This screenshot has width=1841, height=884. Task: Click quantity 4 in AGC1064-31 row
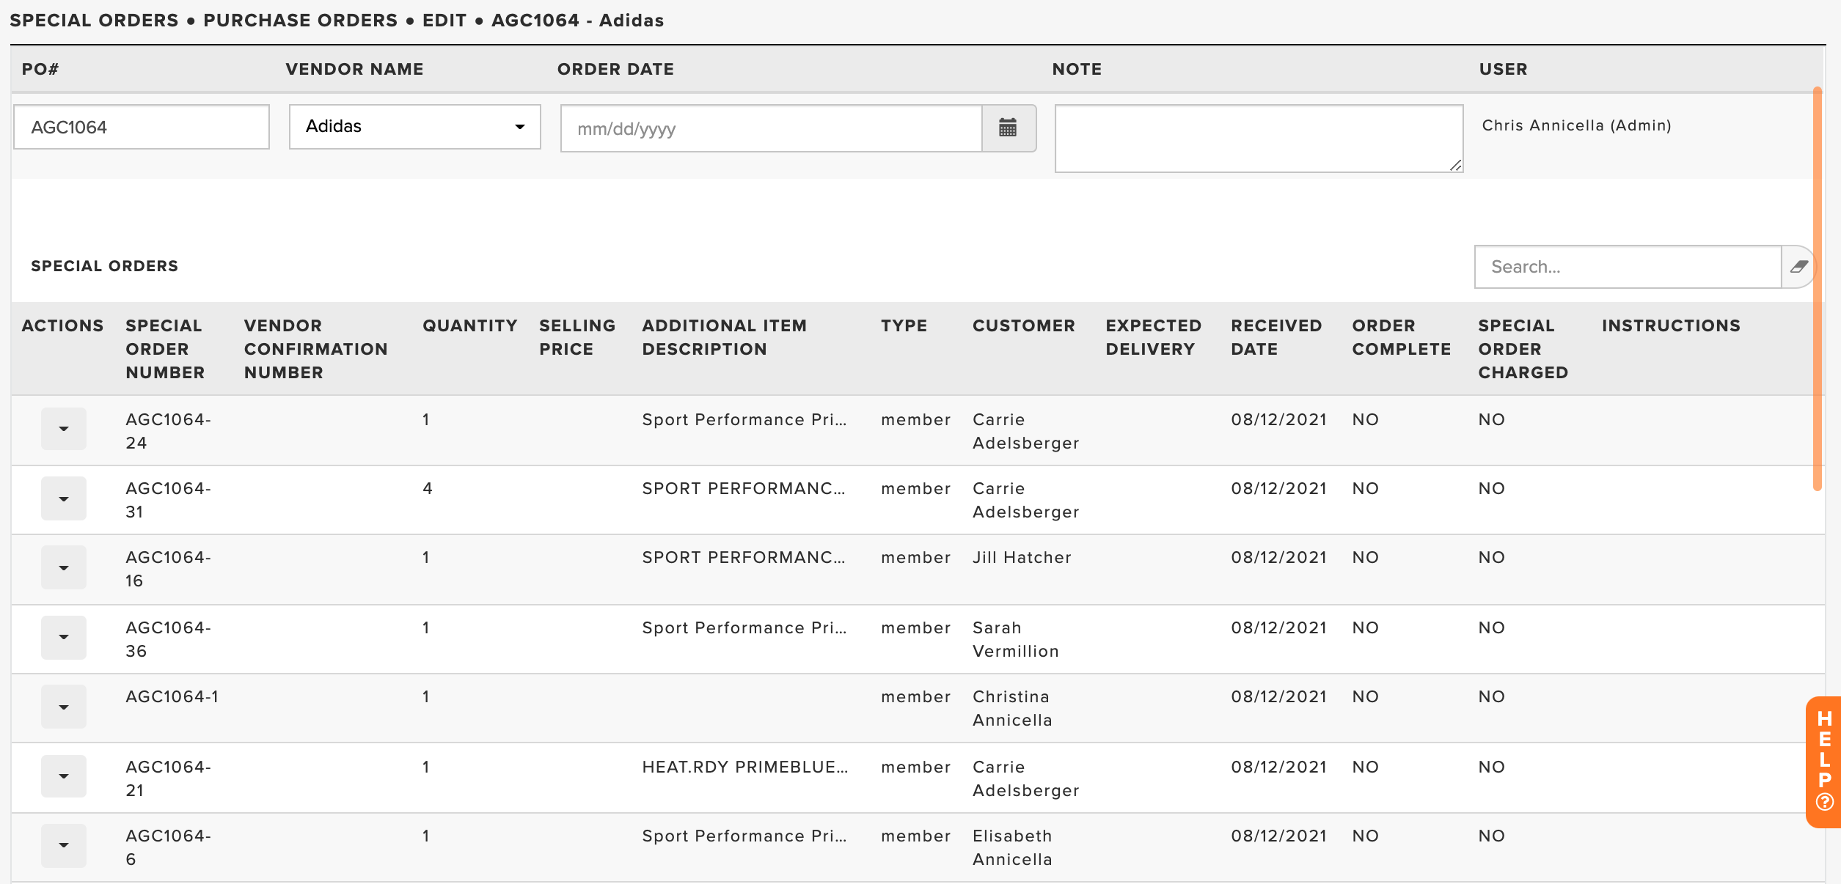(x=428, y=488)
